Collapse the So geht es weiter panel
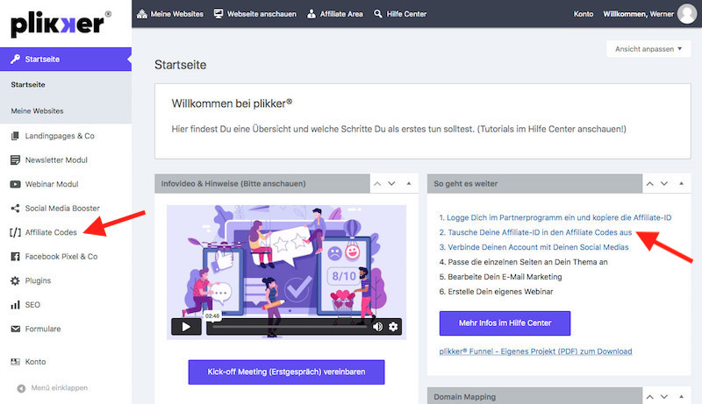 681,184
